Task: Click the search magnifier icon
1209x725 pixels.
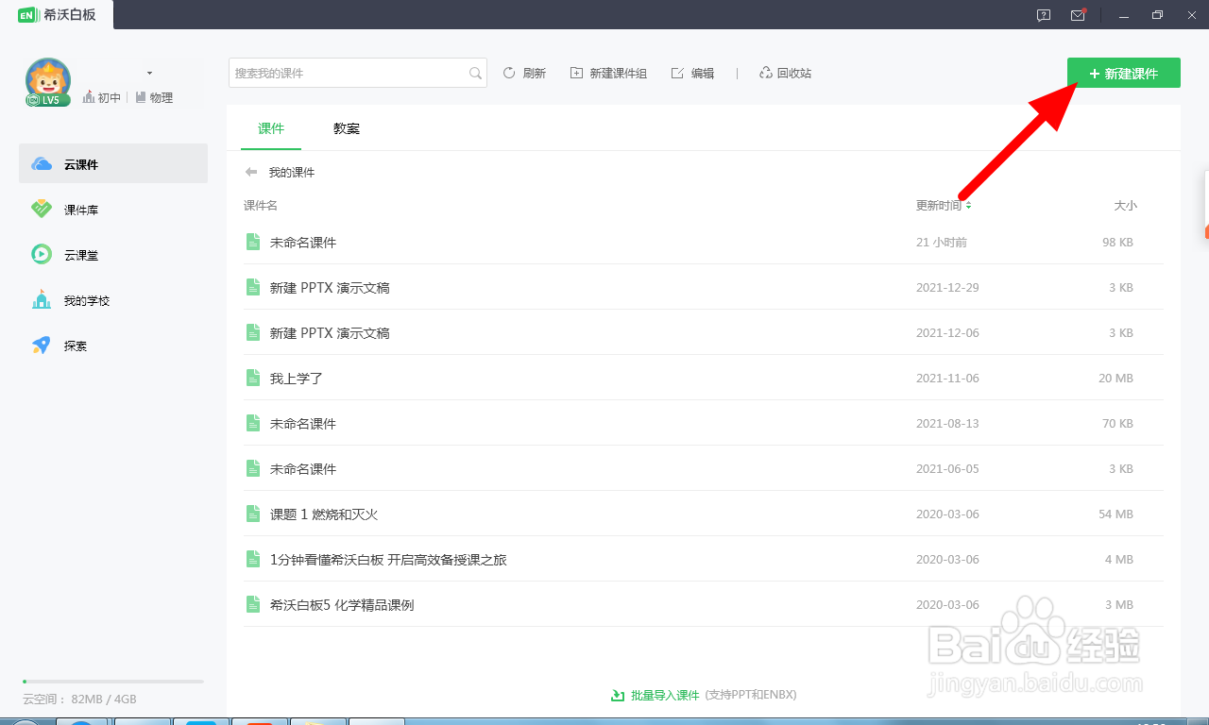Action: [x=475, y=73]
